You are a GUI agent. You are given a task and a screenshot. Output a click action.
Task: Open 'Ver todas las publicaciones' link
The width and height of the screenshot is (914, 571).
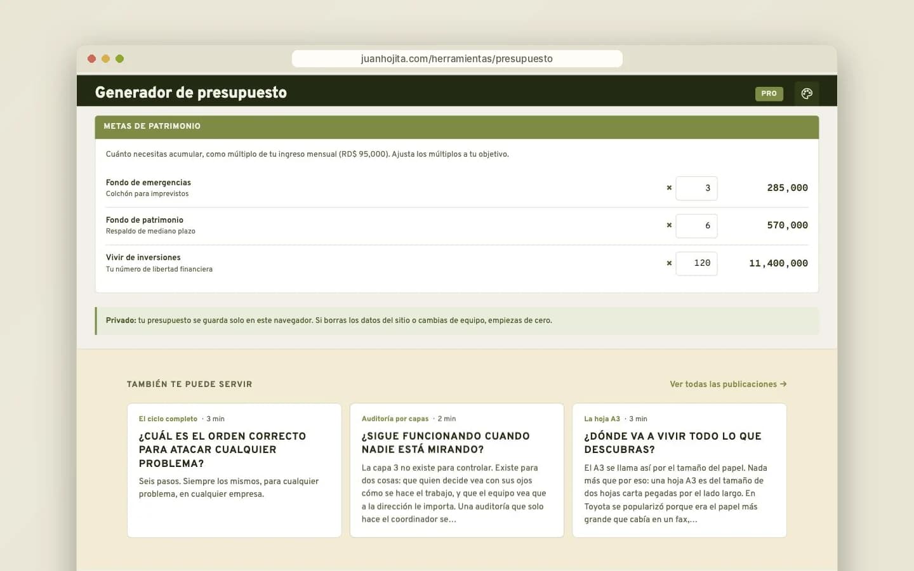pos(728,384)
